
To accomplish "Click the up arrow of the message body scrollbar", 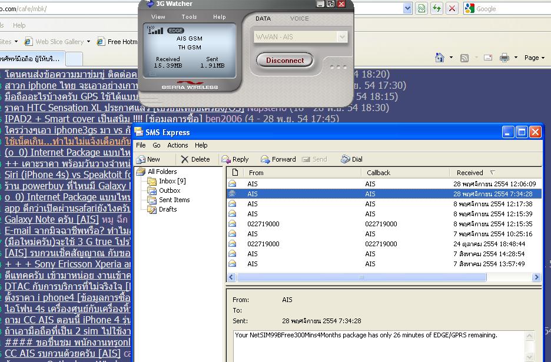I will pos(529,336).
